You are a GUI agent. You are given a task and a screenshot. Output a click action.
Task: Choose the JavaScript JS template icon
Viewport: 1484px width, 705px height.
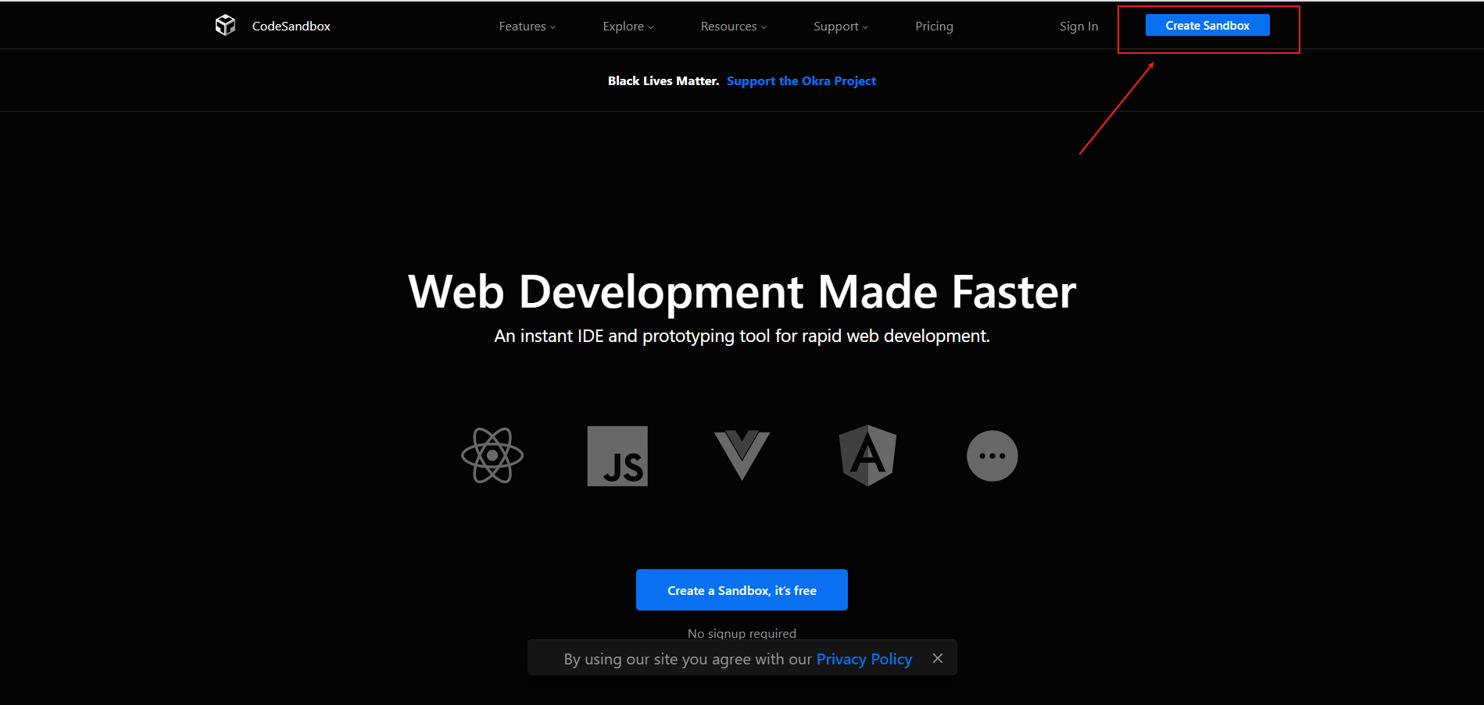[617, 456]
